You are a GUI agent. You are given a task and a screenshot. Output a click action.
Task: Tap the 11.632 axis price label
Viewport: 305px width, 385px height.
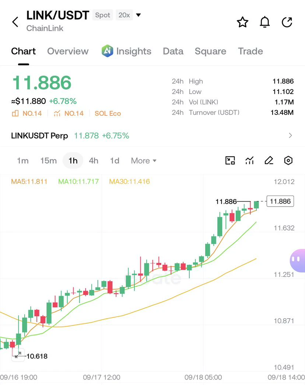pos(284,228)
